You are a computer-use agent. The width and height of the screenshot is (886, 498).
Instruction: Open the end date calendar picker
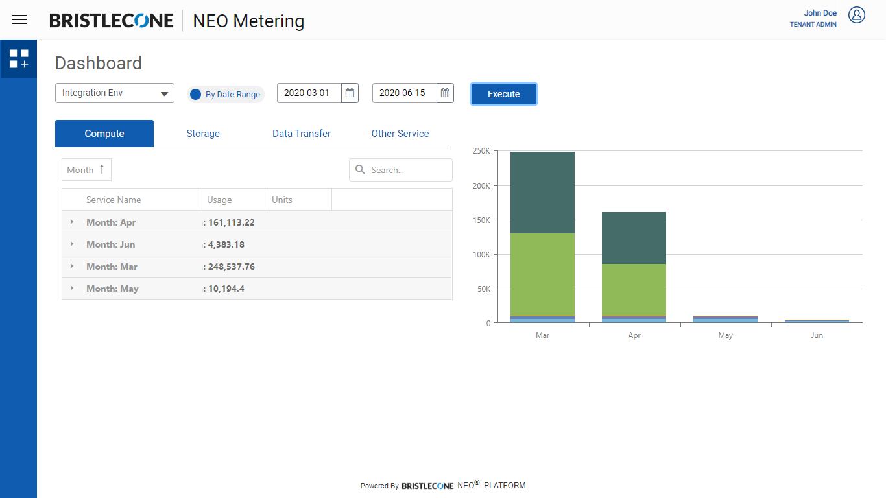tap(445, 93)
